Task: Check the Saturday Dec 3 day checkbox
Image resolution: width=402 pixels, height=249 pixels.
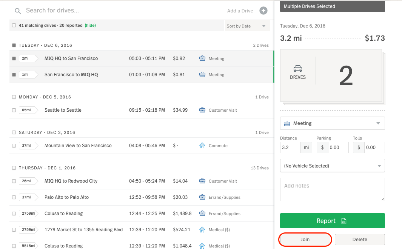Action: tap(14, 132)
